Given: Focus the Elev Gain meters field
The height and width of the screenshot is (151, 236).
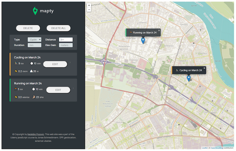Looking at the screenshot, I should 66,45.
